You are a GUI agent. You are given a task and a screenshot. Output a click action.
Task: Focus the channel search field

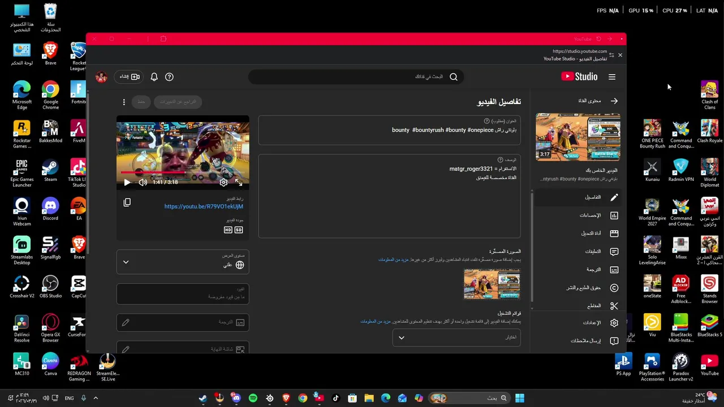coord(356,77)
